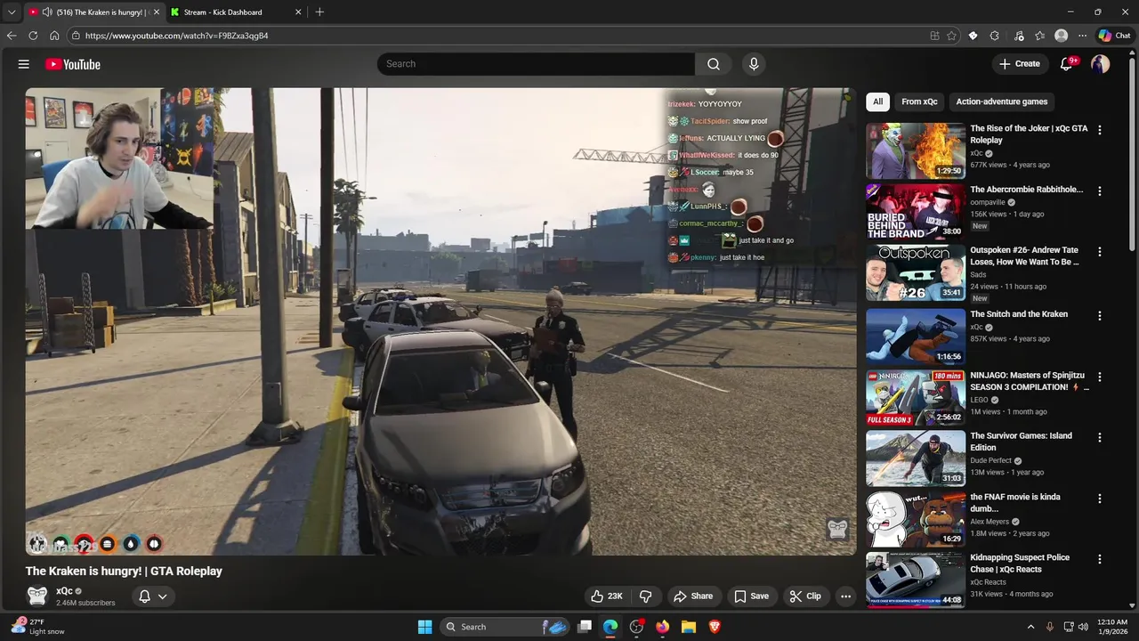Open the YouTube guide hamburger menu
This screenshot has width=1139, height=641.
[24, 64]
